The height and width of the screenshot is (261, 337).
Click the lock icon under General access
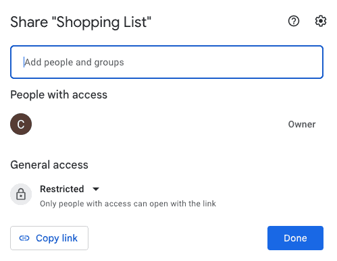click(x=21, y=194)
